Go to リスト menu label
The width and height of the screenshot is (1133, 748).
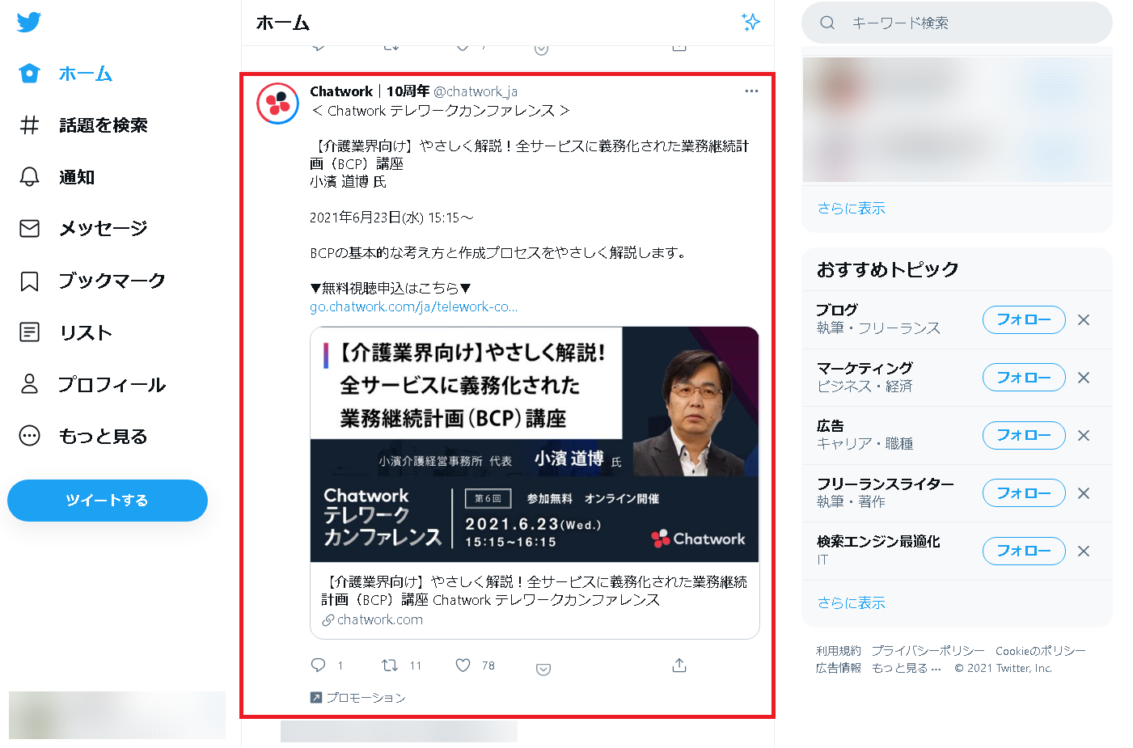(86, 332)
